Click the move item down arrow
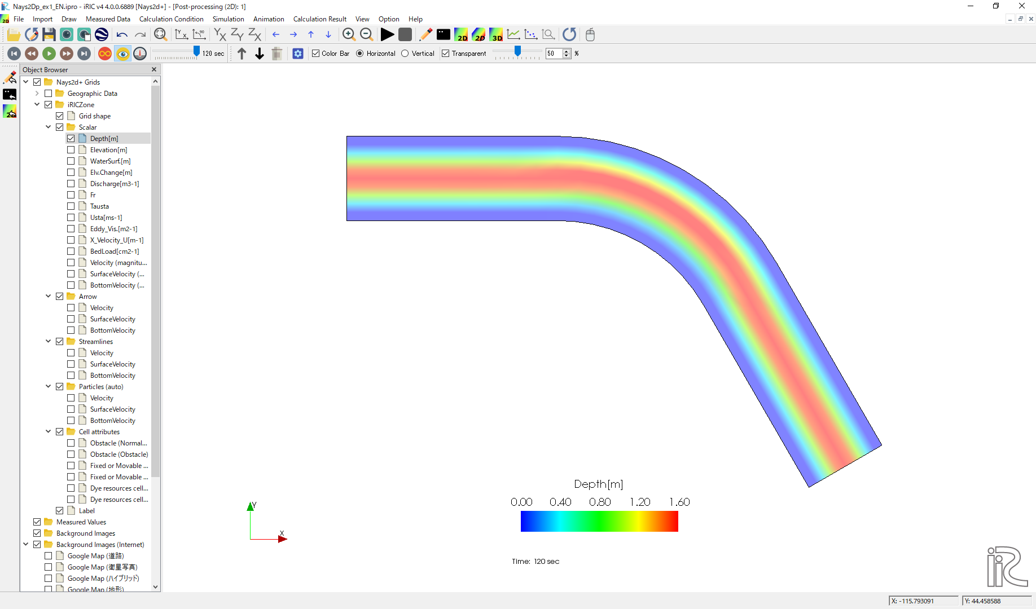1036x609 pixels. pyautogui.click(x=260, y=54)
